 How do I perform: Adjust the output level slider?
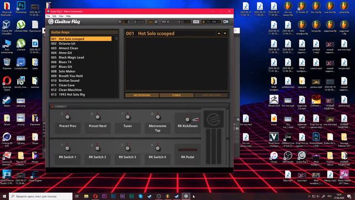click(x=179, y=22)
